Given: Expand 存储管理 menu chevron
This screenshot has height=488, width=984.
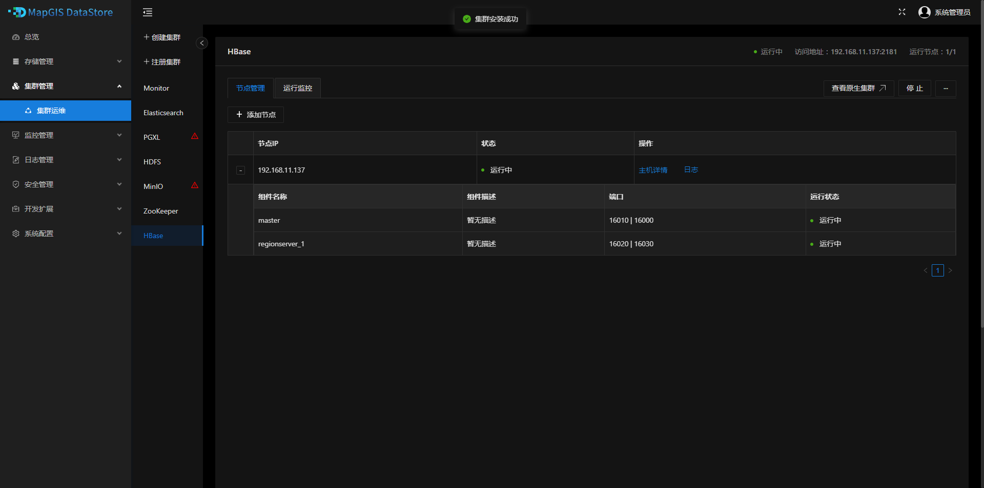Looking at the screenshot, I should pos(119,61).
